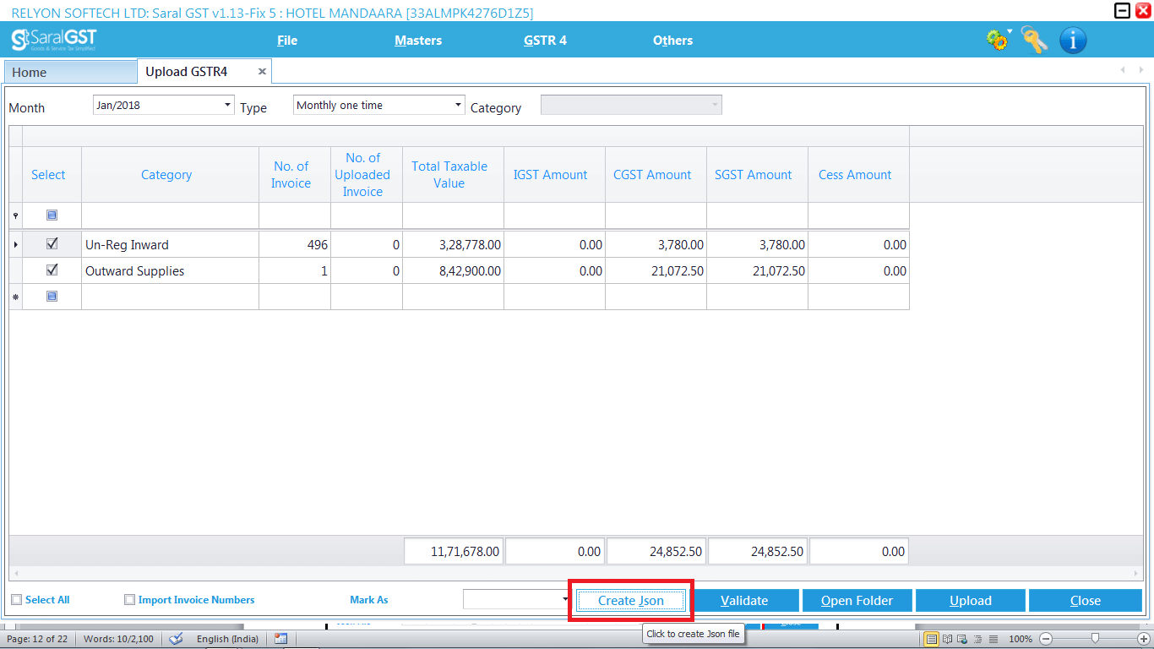Image resolution: width=1154 pixels, height=649 pixels.
Task: Click the zoom in plus button
Action: 1144,639
